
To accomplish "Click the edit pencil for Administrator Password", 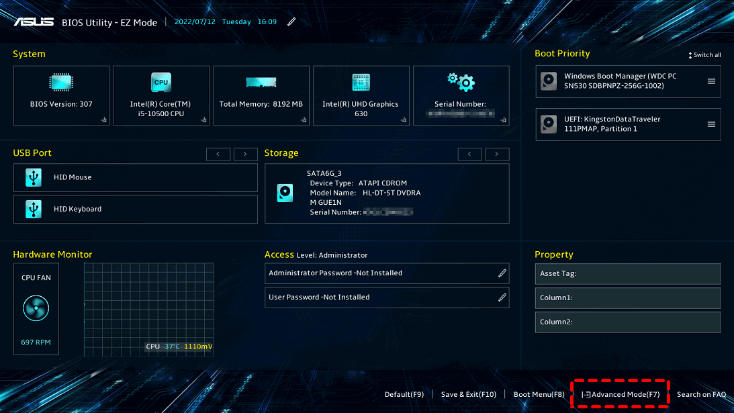I will (x=502, y=273).
